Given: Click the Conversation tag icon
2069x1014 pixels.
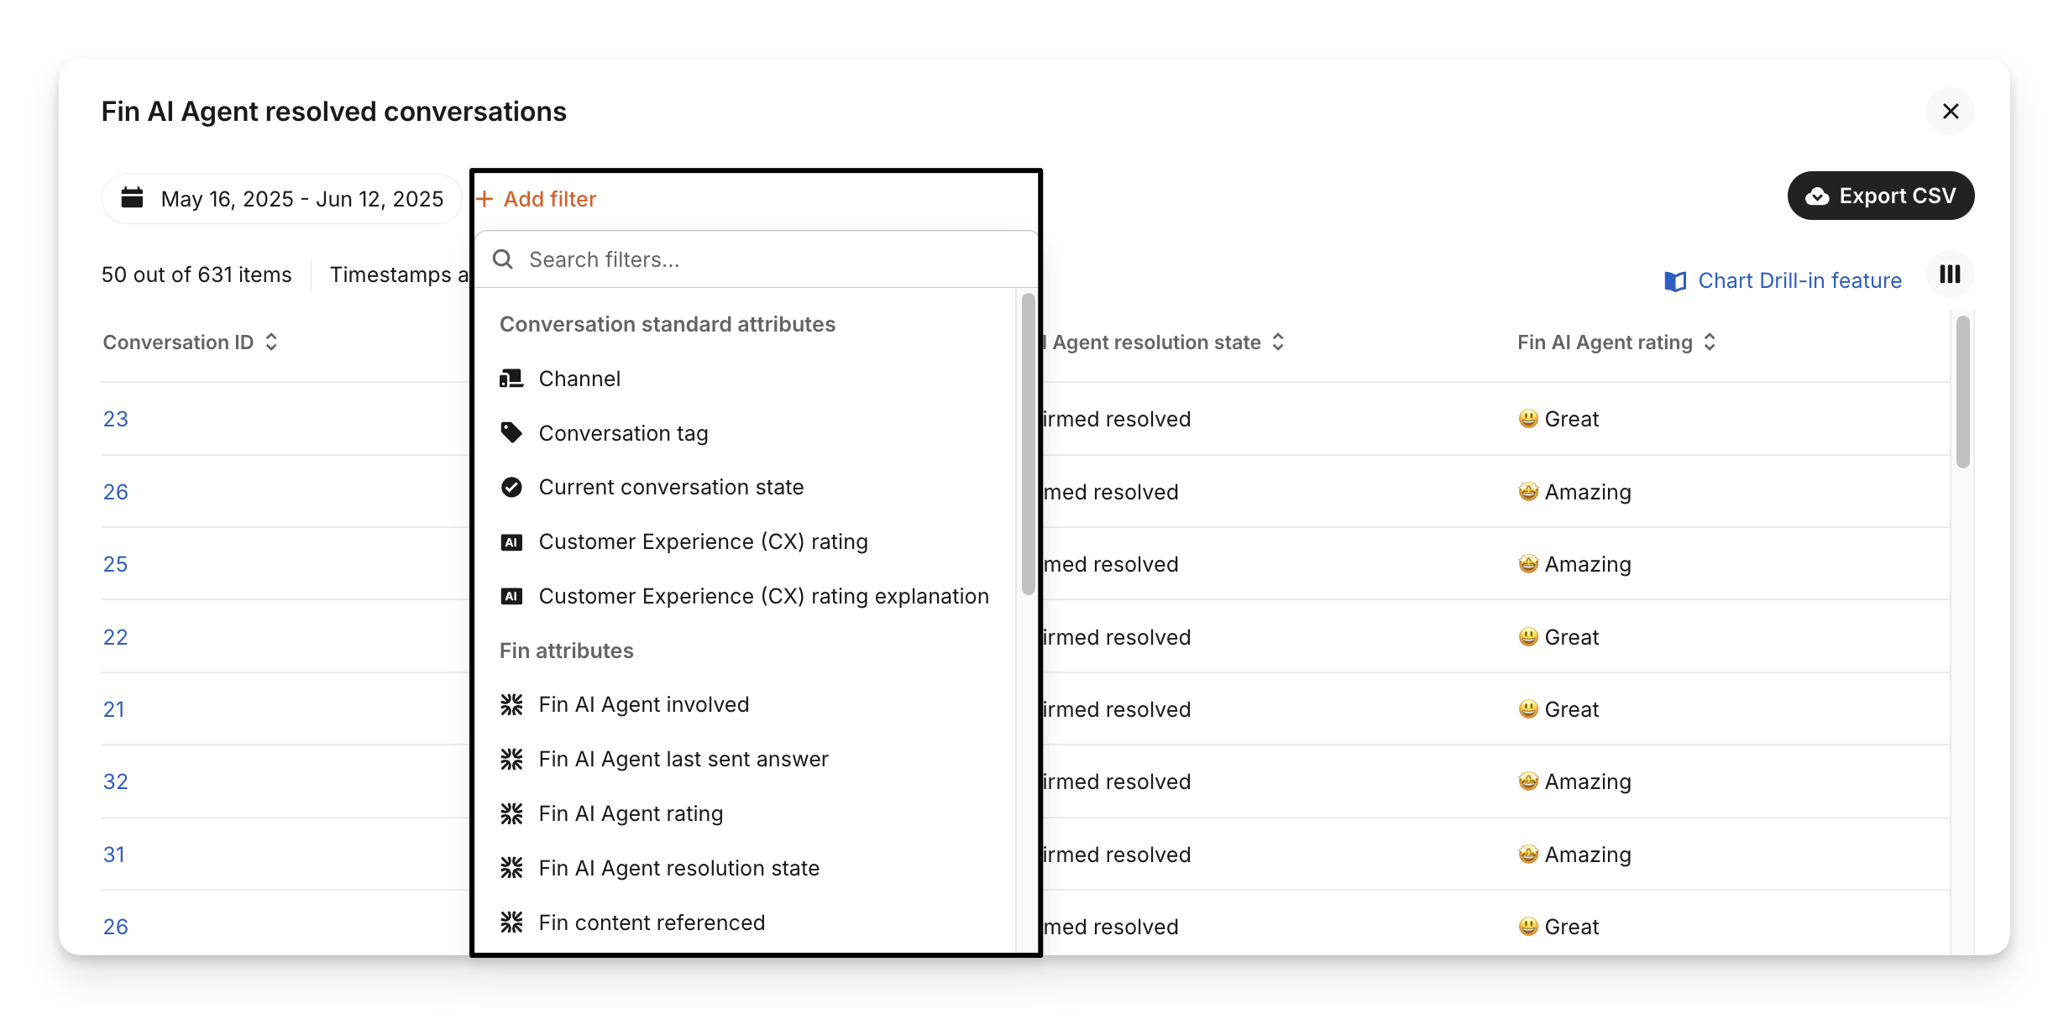Looking at the screenshot, I should [511, 433].
